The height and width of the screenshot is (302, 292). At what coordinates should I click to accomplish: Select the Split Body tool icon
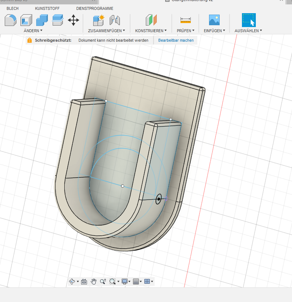[57, 20]
